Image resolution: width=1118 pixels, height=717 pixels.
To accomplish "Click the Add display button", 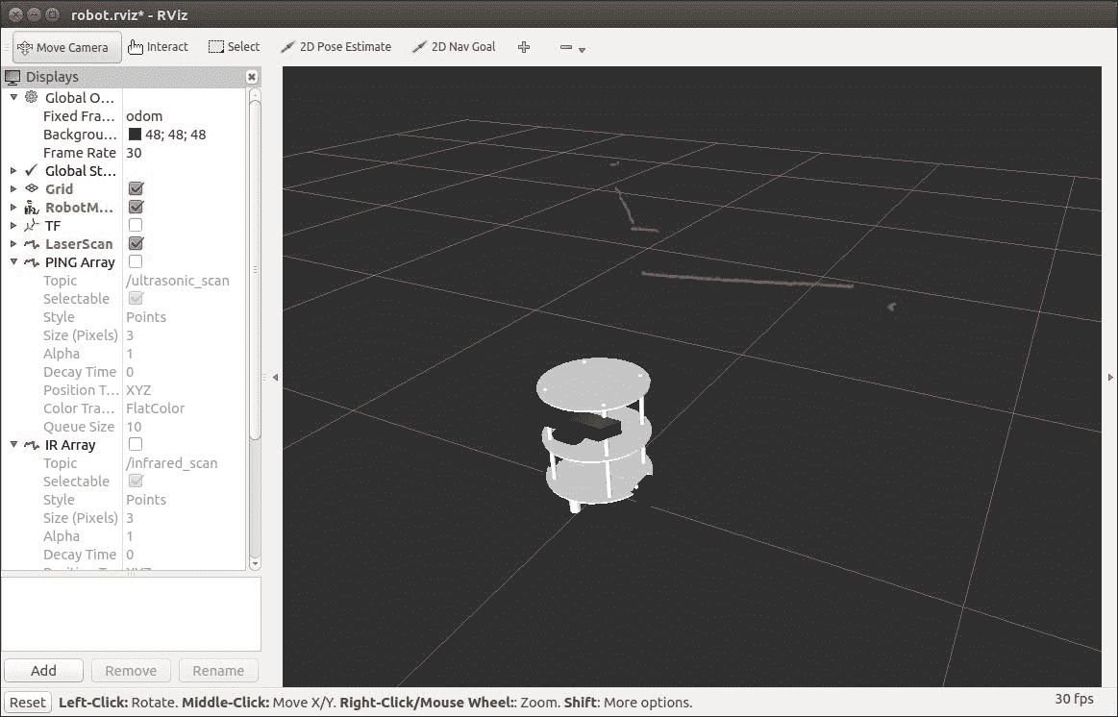I will [43, 671].
